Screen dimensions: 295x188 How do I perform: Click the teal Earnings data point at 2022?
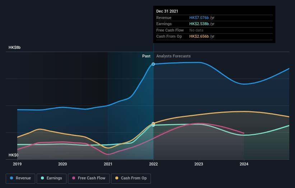[x=153, y=125]
